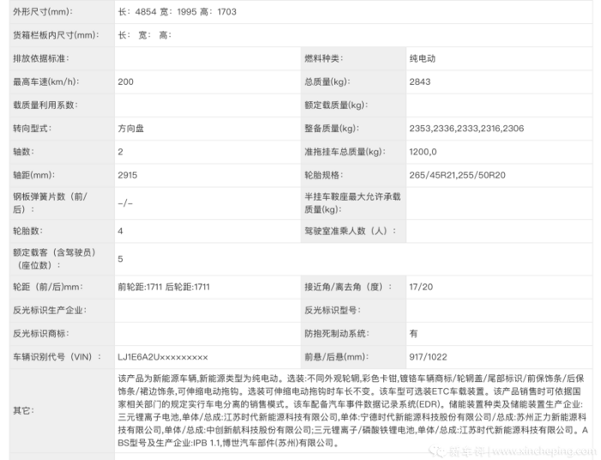Click the 前轮距:1711 后轮距:1711 cell
The image size is (601, 460).
[164, 286]
